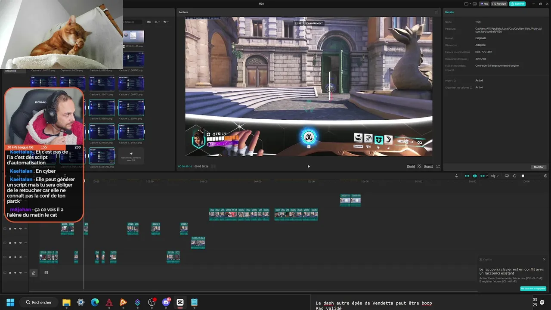Screen dimensions: 551x310
Task: Open the Élevée preview quality dropdown
Action: tap(411, 166)
